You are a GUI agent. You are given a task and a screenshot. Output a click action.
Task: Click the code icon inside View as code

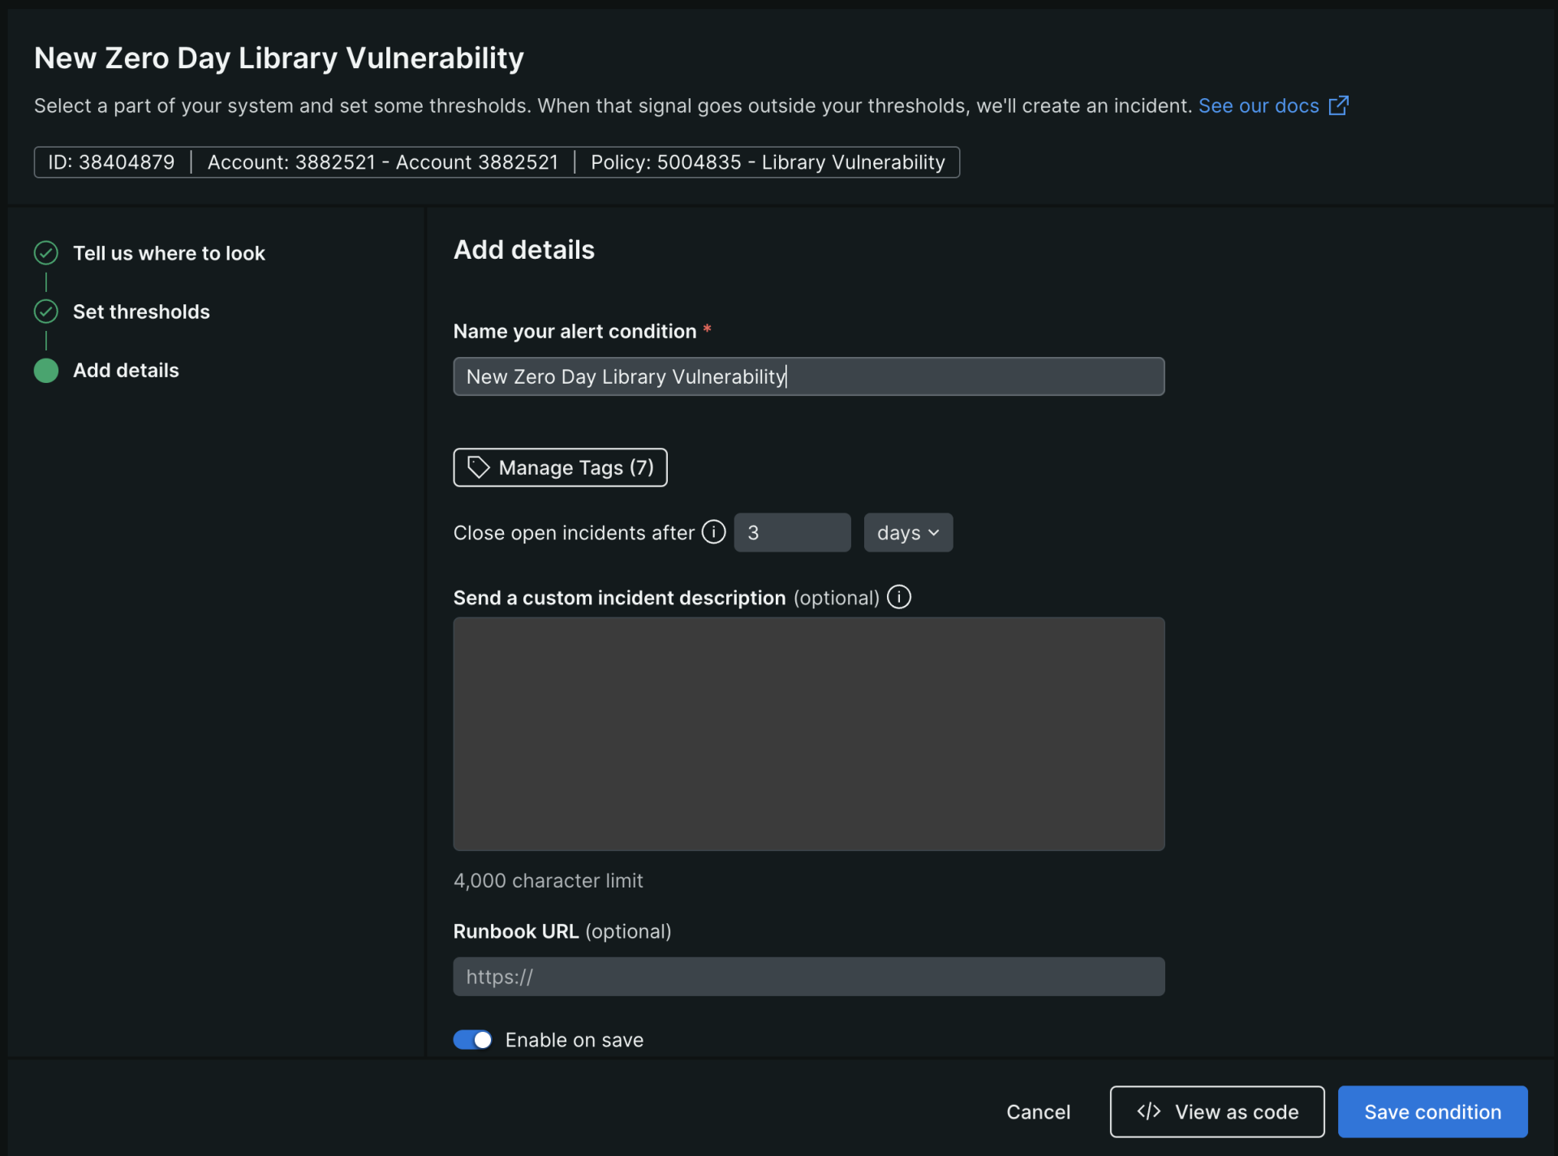coord(1150,1111)
